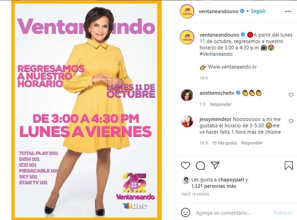Like anettemicheltv's comment heart
Viewport: 297px width, 220px height.
(291, 95)
